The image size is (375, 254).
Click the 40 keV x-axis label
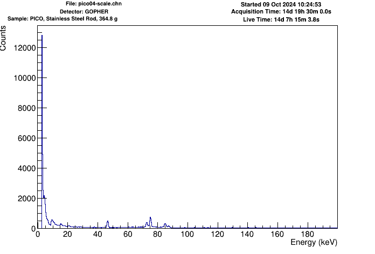click(x=98, y=234)
